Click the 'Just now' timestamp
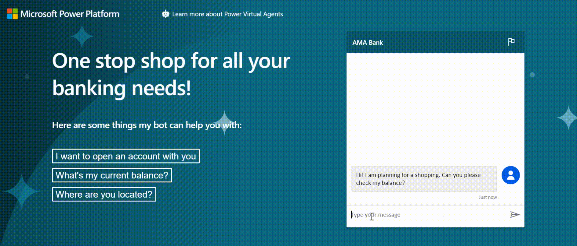The width and height of the screenshot is (577, 246). 488,197
